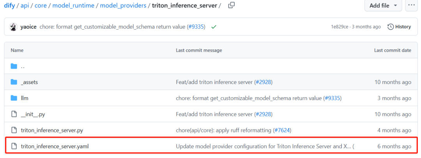Screen dimensions: 421x158
Task: Navigate to the dify breadcrumb root
Action: 9,5
